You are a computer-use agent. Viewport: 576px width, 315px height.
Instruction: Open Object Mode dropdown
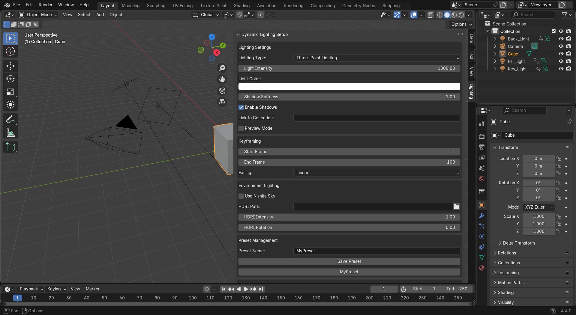click(x=38, y=15)
